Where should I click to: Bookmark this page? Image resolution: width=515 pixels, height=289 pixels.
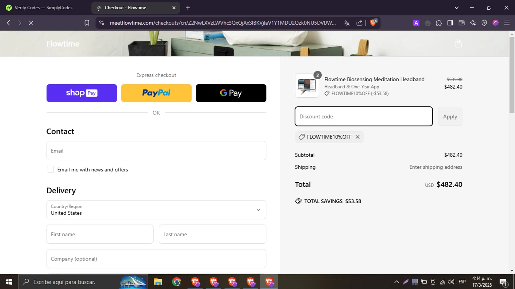pyautogui.click(x=87, y=23)
